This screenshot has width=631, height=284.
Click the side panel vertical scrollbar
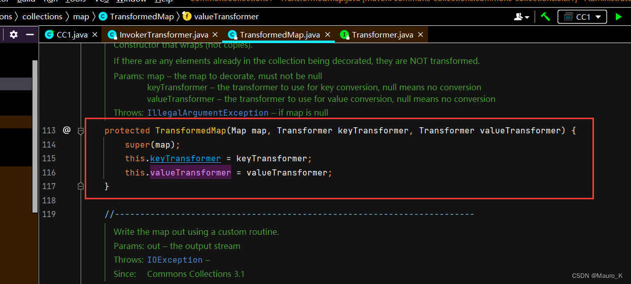(x=36, y=137)
